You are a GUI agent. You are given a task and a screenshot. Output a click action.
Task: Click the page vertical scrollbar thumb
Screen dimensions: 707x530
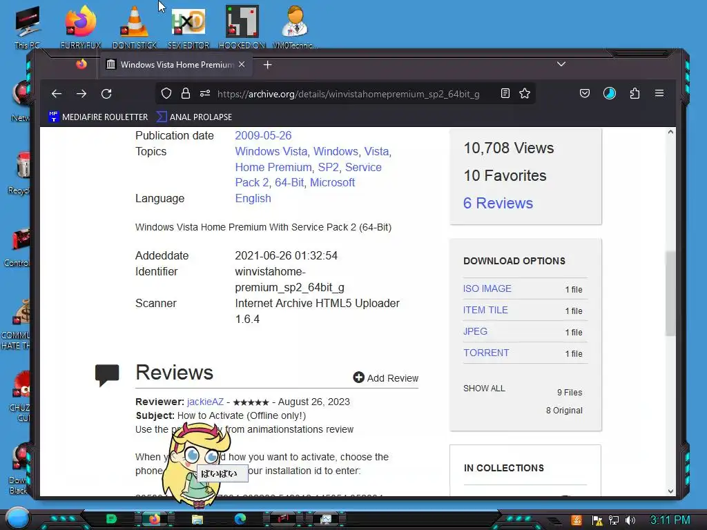pyautogui.click(x=670, y=293)
